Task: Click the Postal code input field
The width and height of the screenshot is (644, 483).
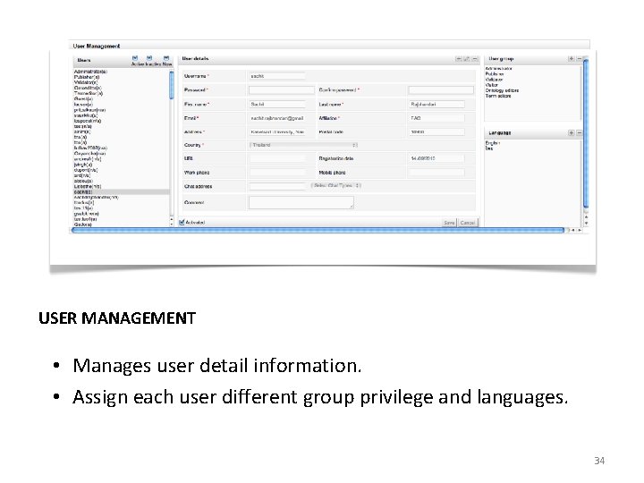Action: click(437, 131)
